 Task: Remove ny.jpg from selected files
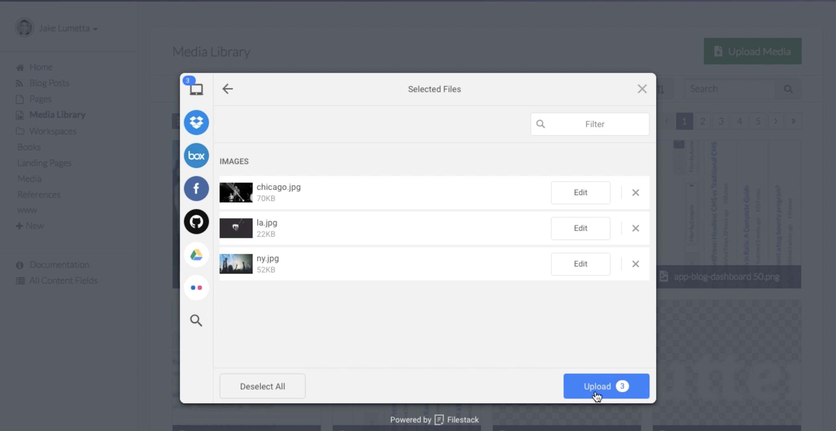tap(636, 264)
